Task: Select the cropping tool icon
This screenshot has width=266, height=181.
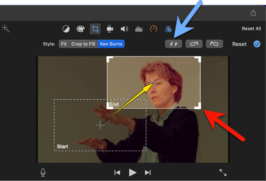Action: pos(95,29)
